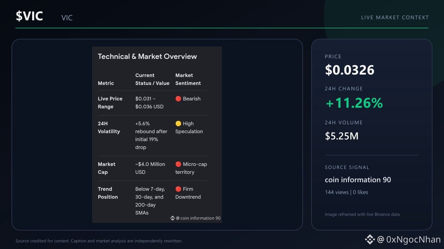Select the Trend Position row label

pyautogui.click(x=108, y=193)
